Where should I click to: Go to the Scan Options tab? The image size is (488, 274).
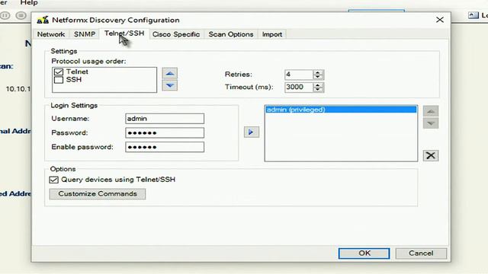231,34
